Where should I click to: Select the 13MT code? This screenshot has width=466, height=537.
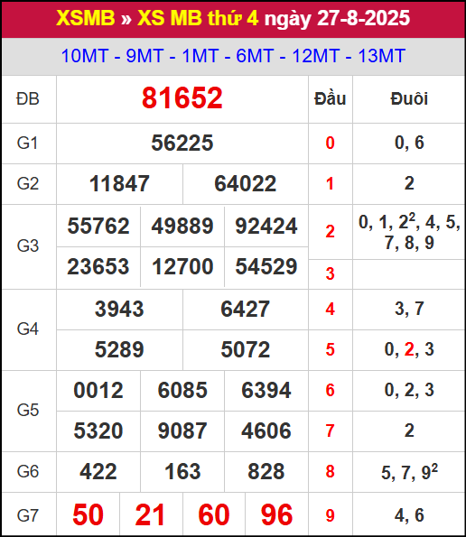(381, 56)
